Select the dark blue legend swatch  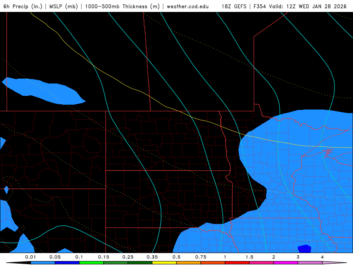67,263
